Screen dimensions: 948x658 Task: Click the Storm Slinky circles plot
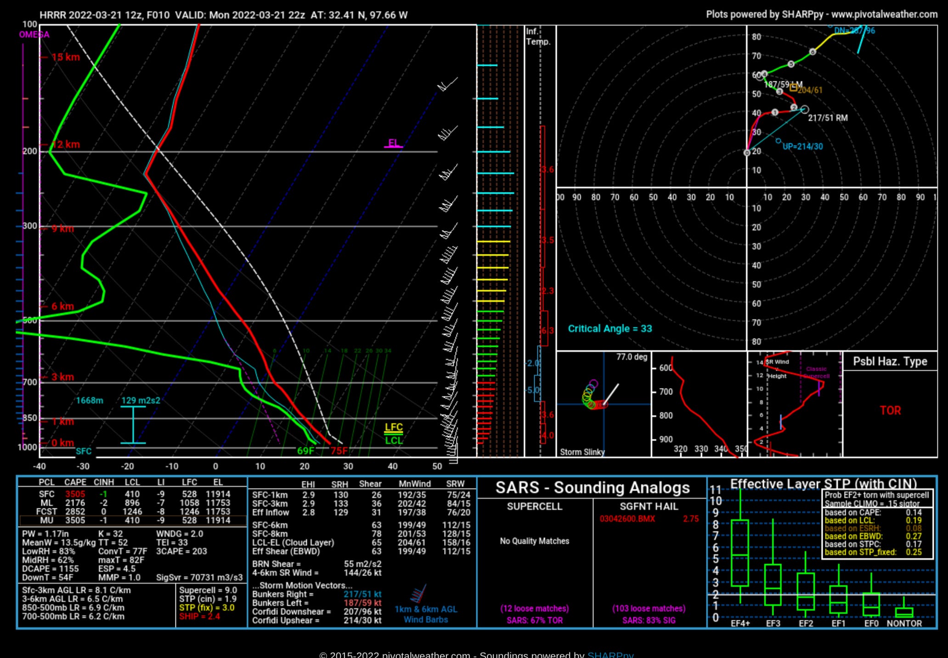[592, 396]
